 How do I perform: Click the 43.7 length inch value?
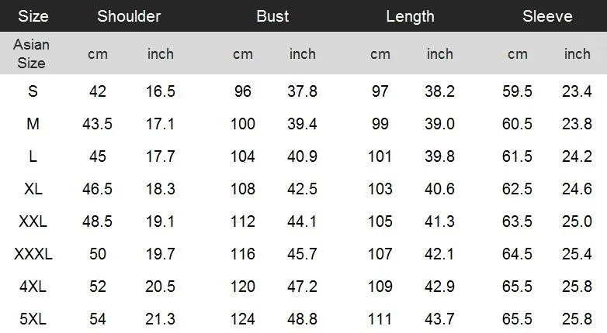click(x=439, y=319)
